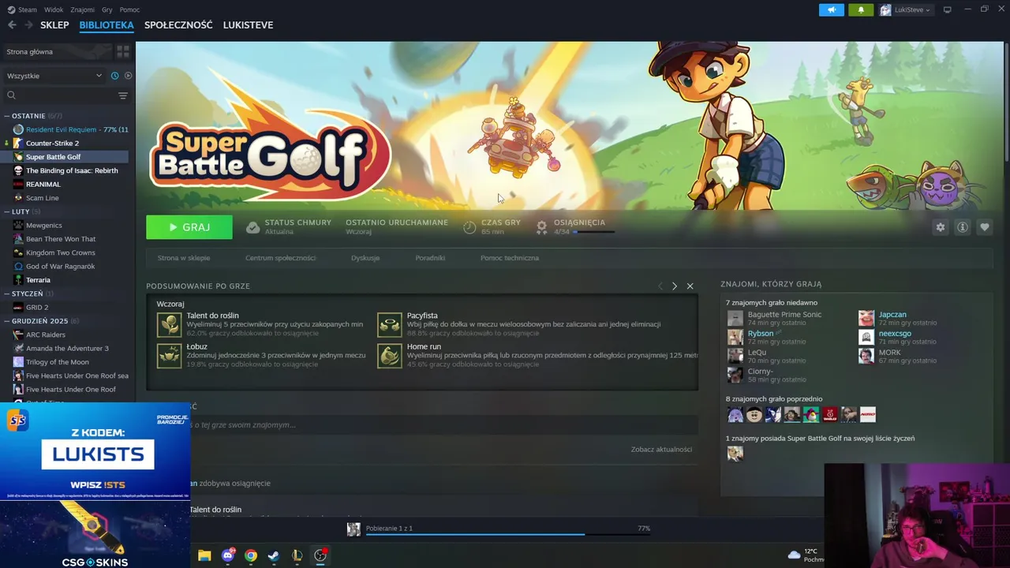
Task: Switch to SPOŁECZNOŚĆ tab
Action: 178,24
